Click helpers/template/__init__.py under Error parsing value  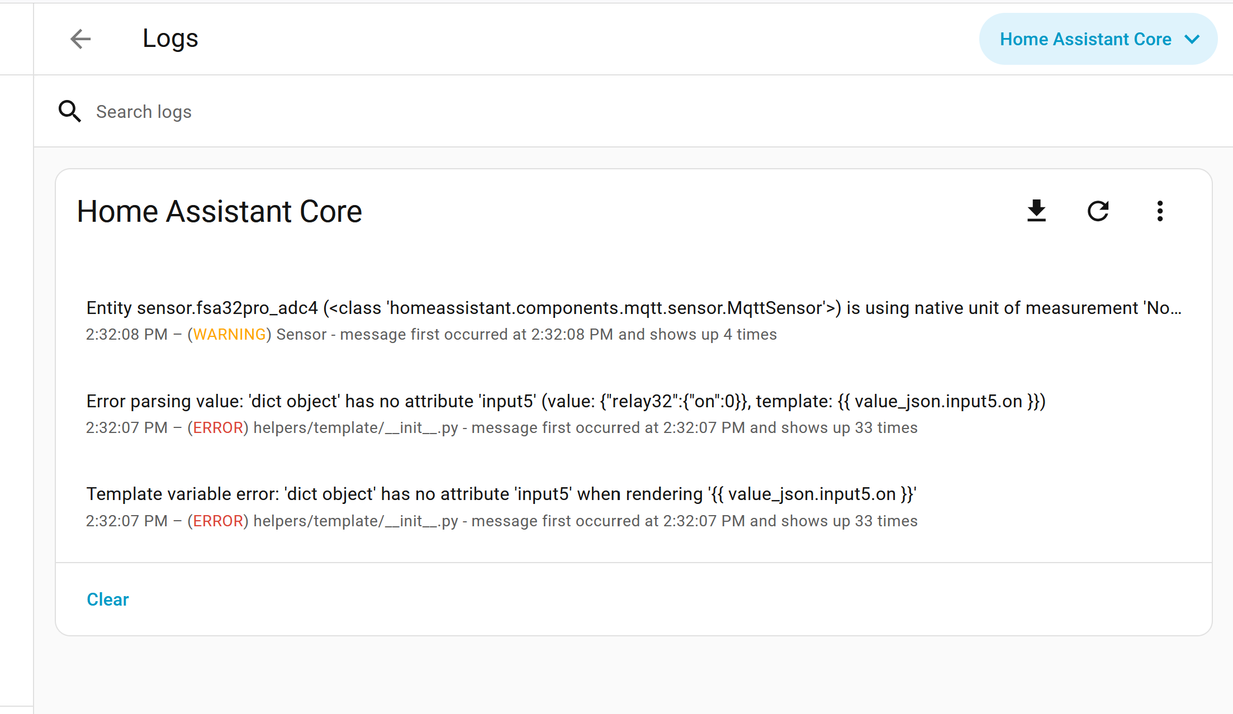point(355,428)
